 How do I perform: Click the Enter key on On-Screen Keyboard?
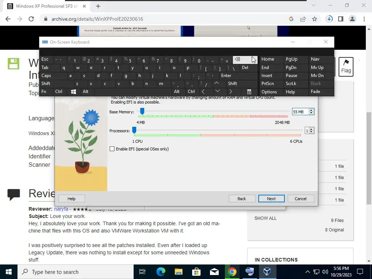pos(238,76)
